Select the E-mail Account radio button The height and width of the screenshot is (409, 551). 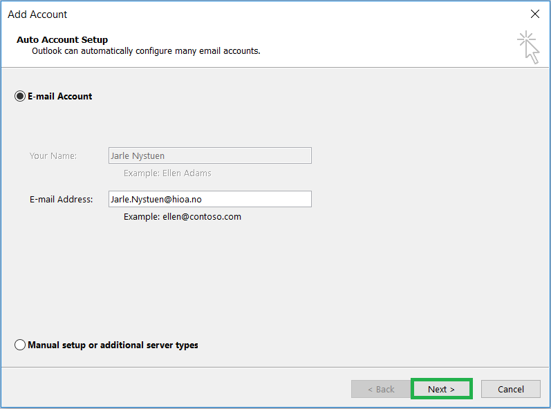[x=20, y=96]
